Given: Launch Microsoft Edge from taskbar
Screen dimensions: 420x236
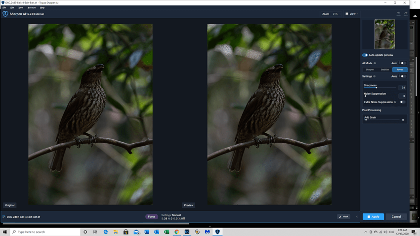Looking at the screenshot, I should [x=106, y=232].
